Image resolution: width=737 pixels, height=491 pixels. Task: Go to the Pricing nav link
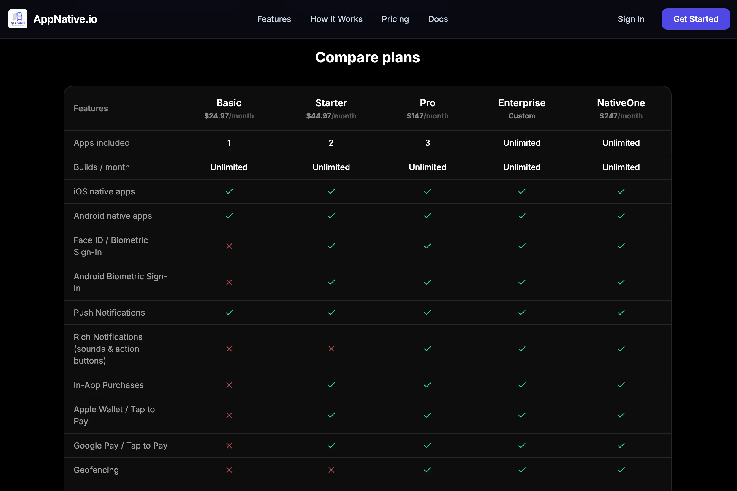(395, 19)
